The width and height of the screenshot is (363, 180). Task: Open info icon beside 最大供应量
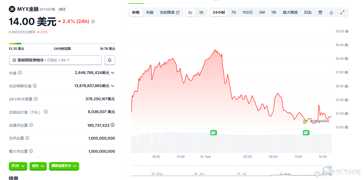[31, 151]
